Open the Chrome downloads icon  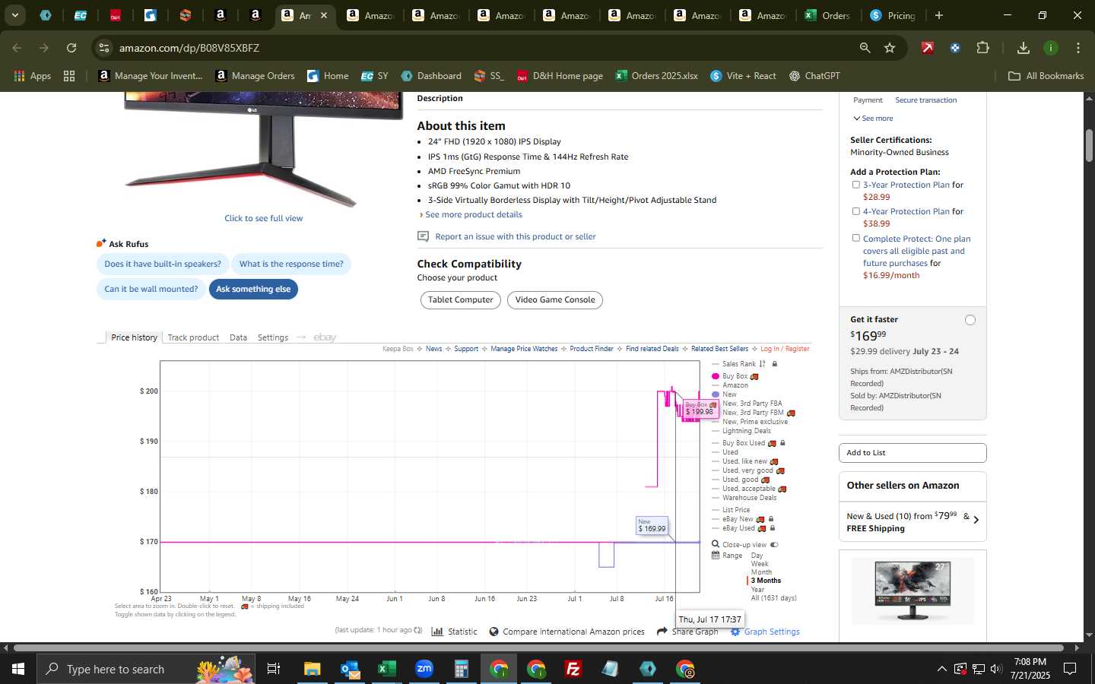click(1024, 48)
